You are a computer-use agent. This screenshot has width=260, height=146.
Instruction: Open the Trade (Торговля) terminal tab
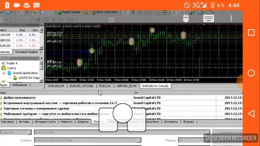point(7,122)
